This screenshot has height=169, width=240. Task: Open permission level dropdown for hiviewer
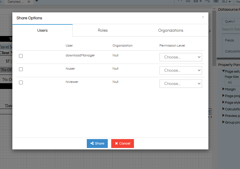(x=181, y=83)
